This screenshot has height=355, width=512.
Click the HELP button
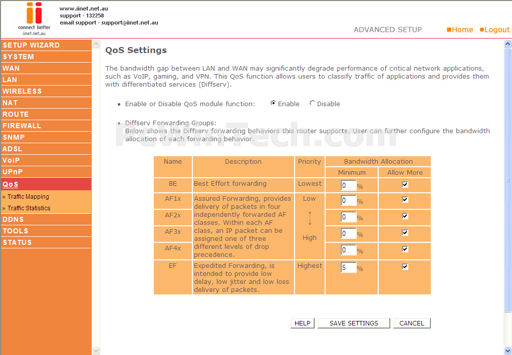[x=303, y=323]
